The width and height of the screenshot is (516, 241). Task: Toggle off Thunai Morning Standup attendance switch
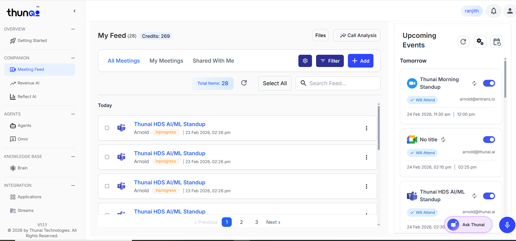pos(489,83)
